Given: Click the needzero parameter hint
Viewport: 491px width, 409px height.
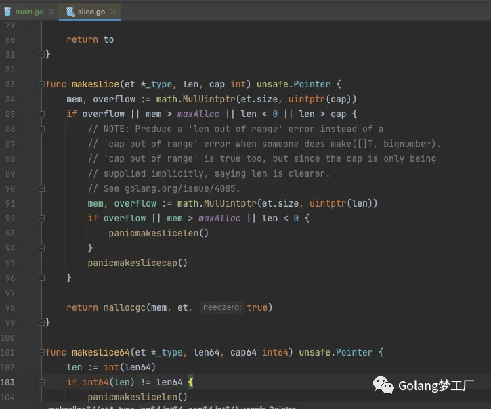Looking at the screenshot, I should pos(222,307).
